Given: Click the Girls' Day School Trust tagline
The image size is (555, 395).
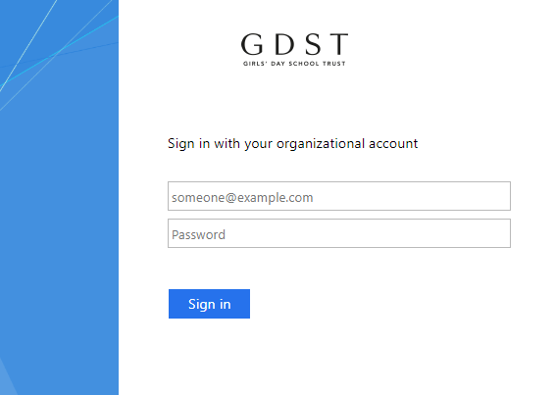Looking at the screenshot, I should (x=294, y=64).
